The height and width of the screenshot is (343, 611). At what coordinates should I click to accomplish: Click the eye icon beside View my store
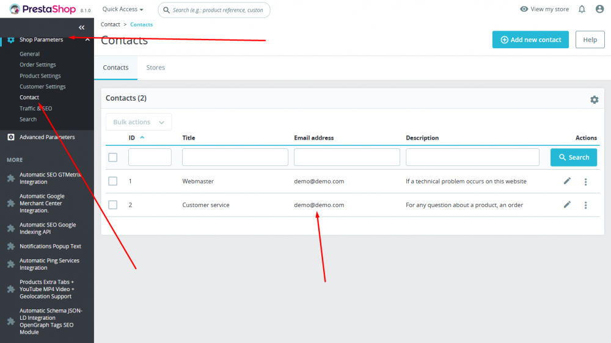524,9
